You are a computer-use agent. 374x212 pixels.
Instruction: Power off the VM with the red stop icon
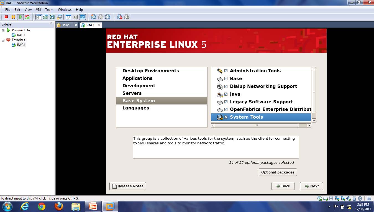point(6,17)
